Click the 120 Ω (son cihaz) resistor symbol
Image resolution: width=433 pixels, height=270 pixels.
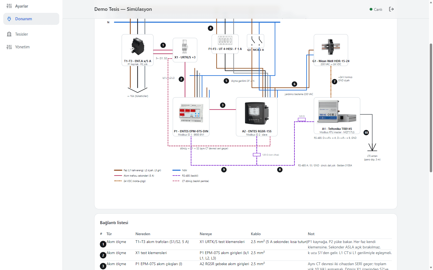click(x=257, y=155)
